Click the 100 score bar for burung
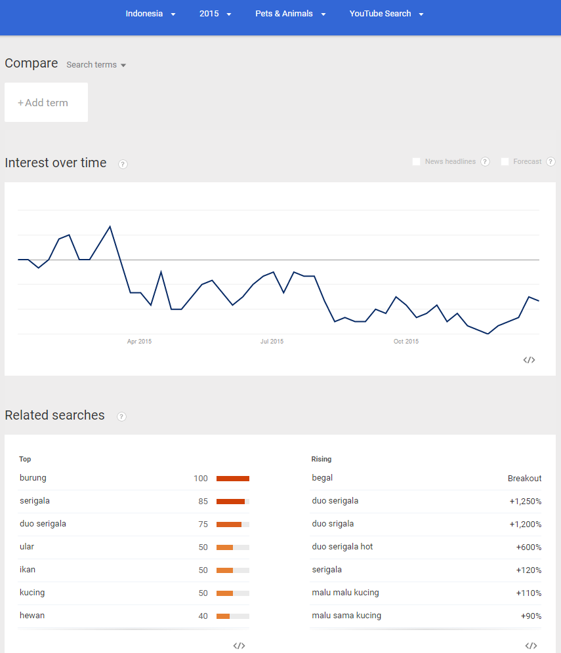561x653 pixels. [232, 479]
